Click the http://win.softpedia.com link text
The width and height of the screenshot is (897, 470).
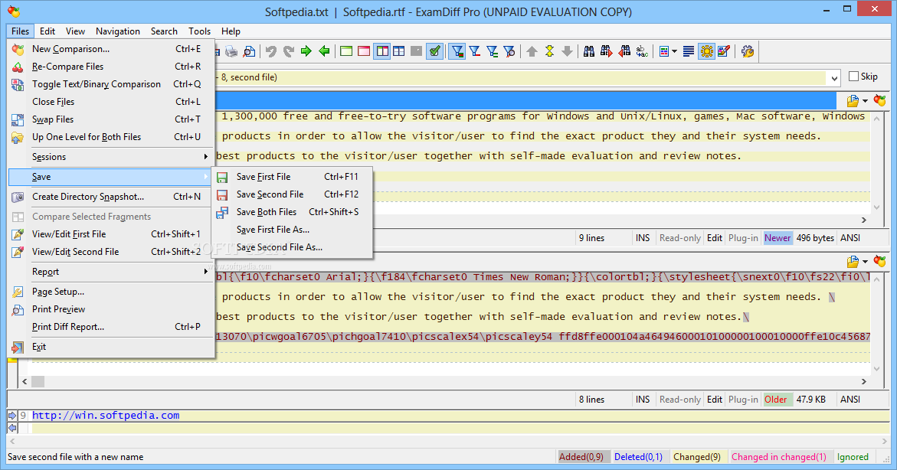(106, 416)
